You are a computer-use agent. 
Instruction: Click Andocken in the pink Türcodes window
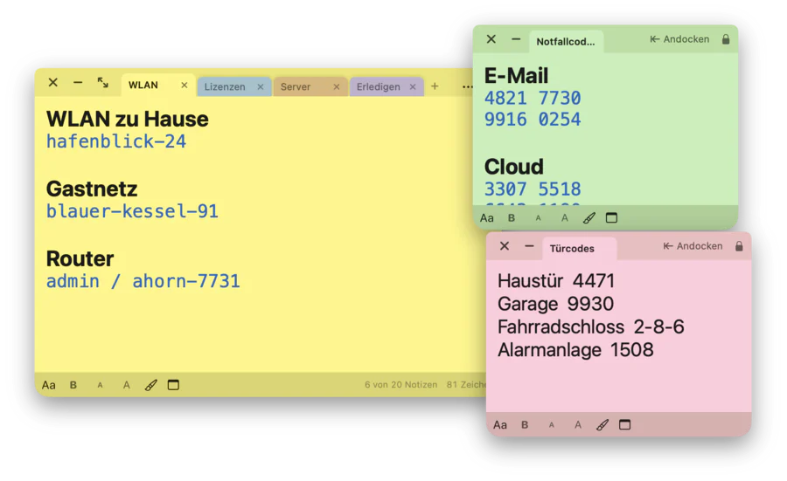(x=693, y=246)
